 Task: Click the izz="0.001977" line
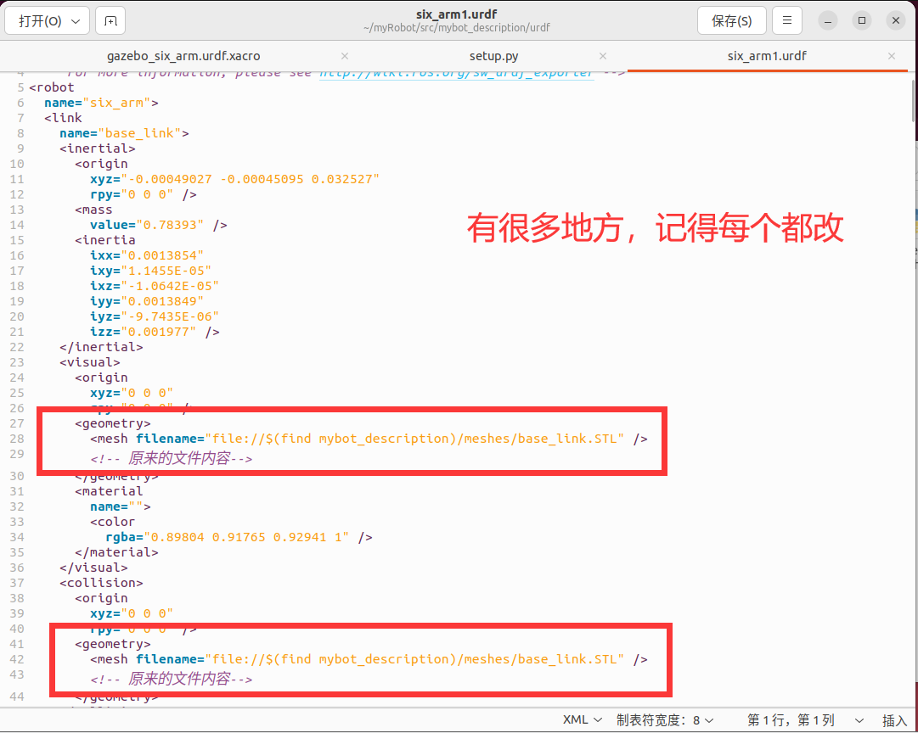point(155,332)
